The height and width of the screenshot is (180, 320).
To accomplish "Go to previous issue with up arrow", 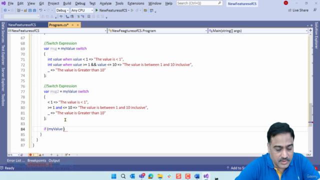I will click(x=51, y=154).
